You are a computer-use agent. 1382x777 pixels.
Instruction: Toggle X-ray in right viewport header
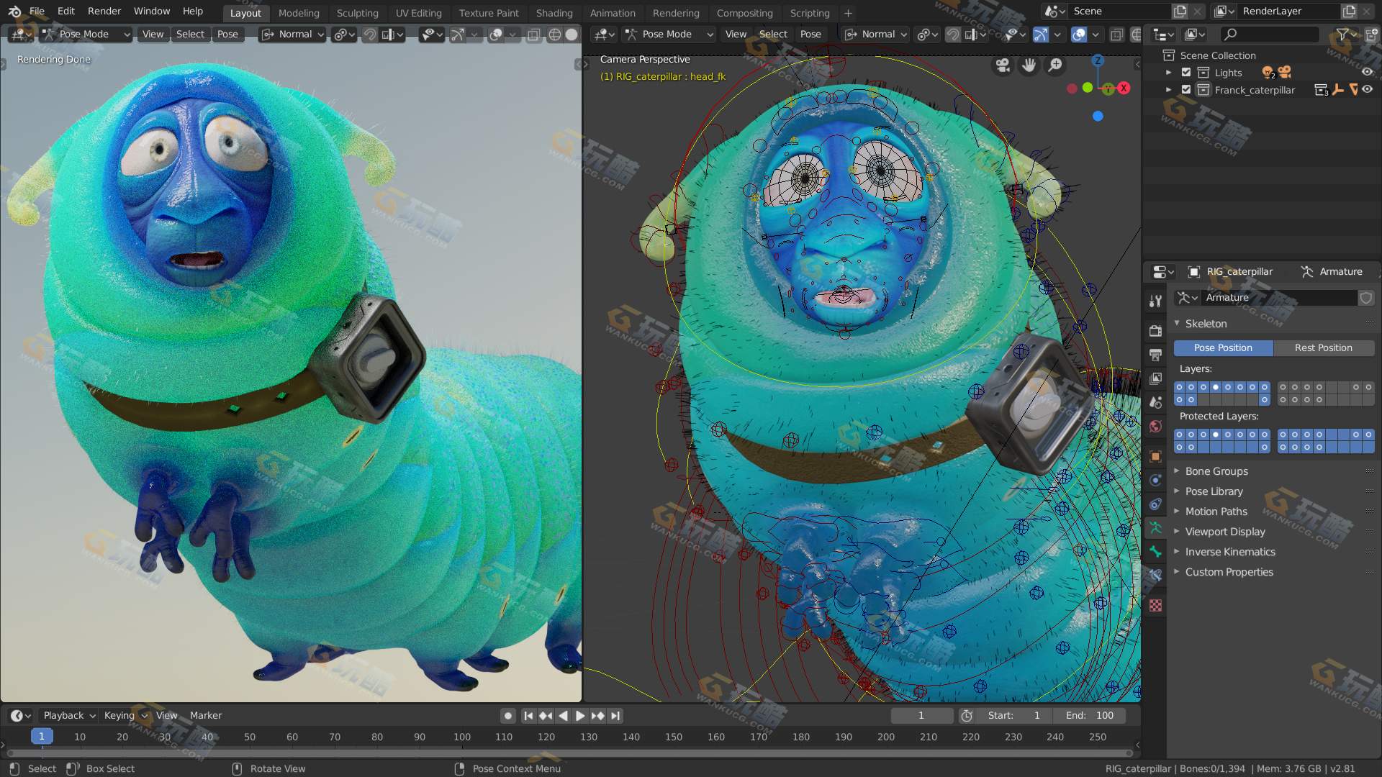[1116, 35]
